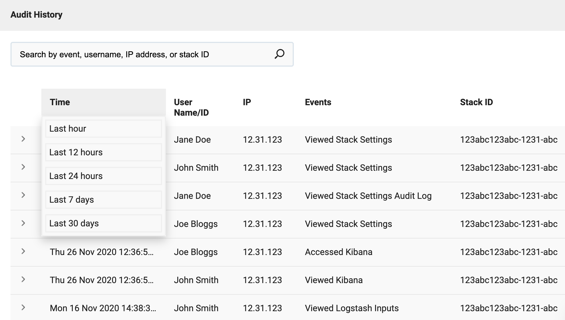Screen dimensions: 565x320
Task: Click the IP column header
Action: point(247,102)
